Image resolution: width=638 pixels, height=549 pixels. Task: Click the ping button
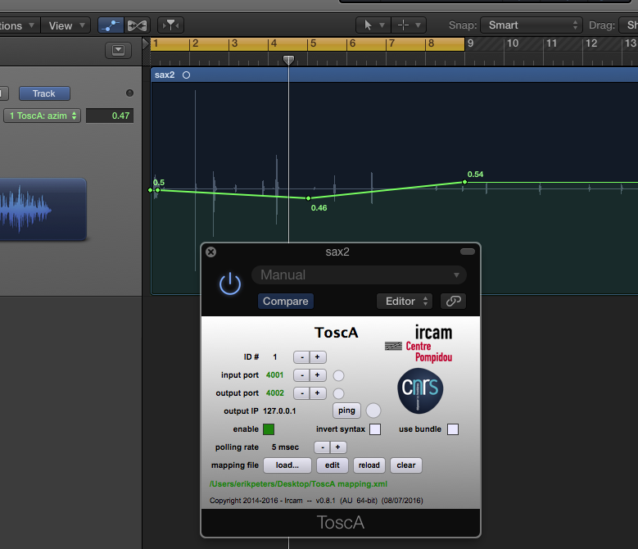click(x=346, y=411)
